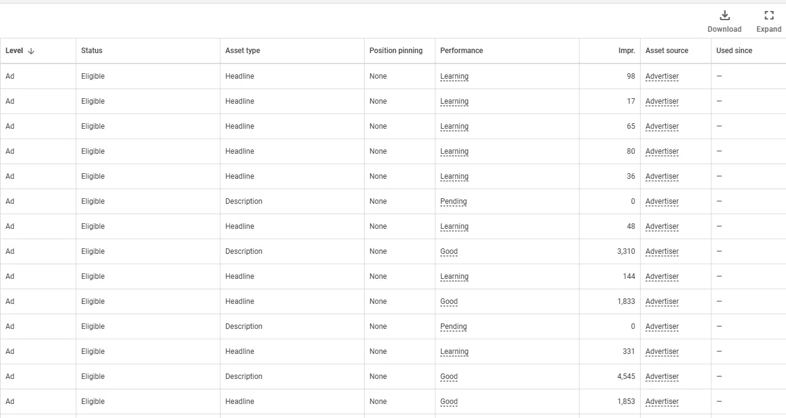Click the Performance column header
Screen dimensions: 786x418
[462, 51]
